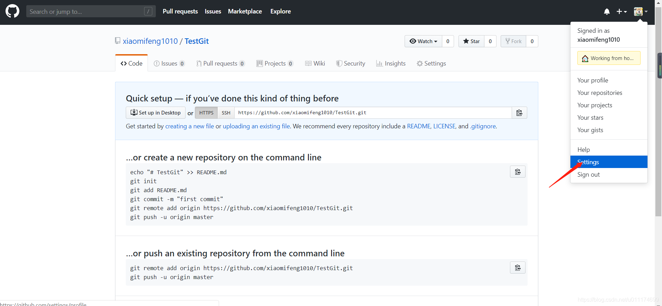
Task: Open the notifications bell
Action: coord(607,12)
